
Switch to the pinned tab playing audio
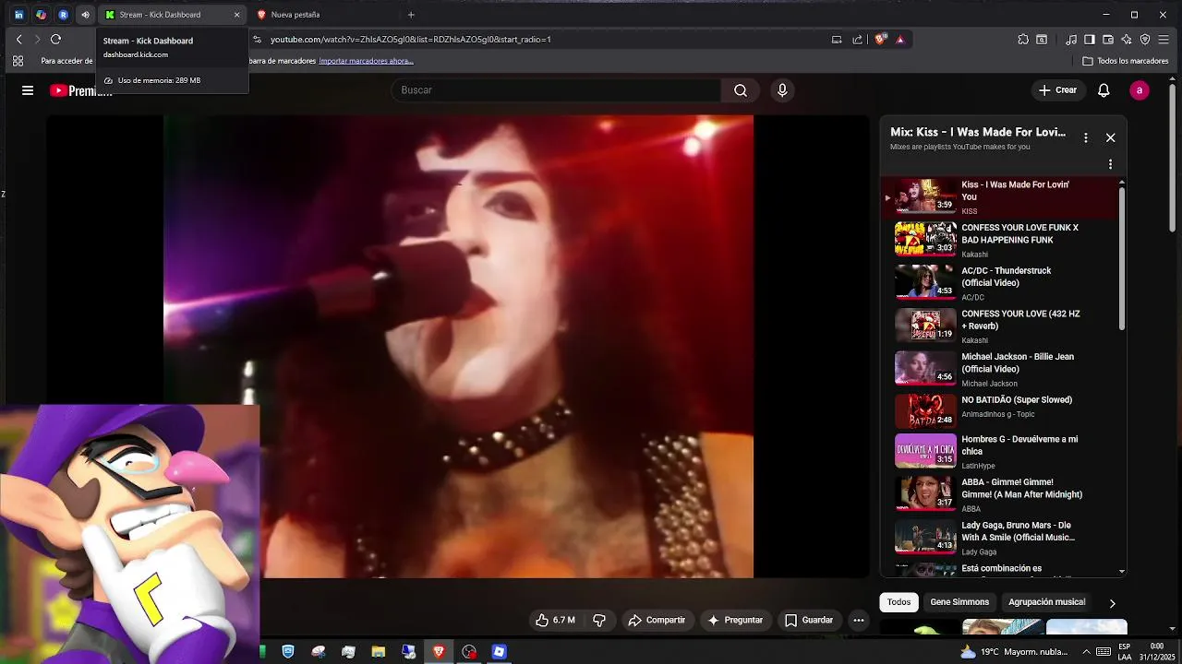[x=85, y=15]
